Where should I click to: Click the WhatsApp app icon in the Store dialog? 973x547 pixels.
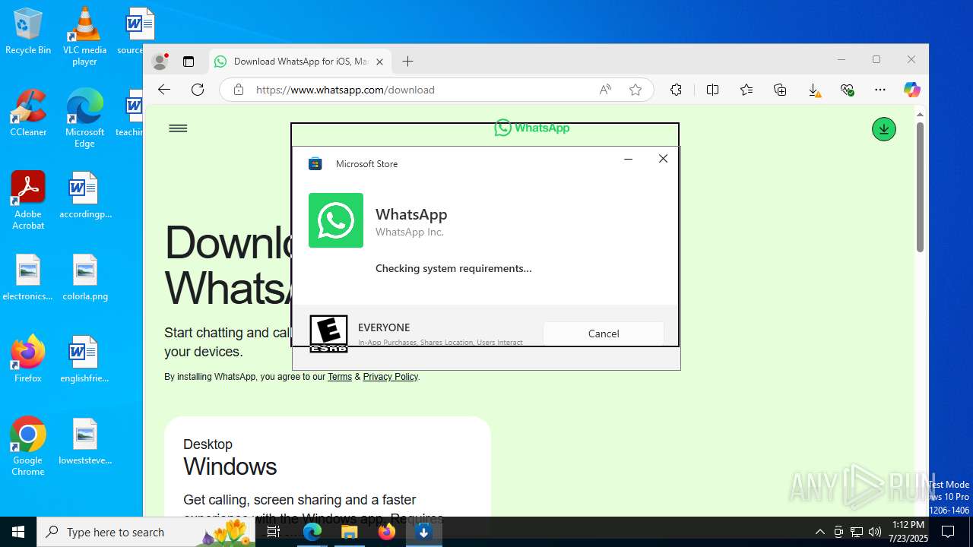click(336, 220)
